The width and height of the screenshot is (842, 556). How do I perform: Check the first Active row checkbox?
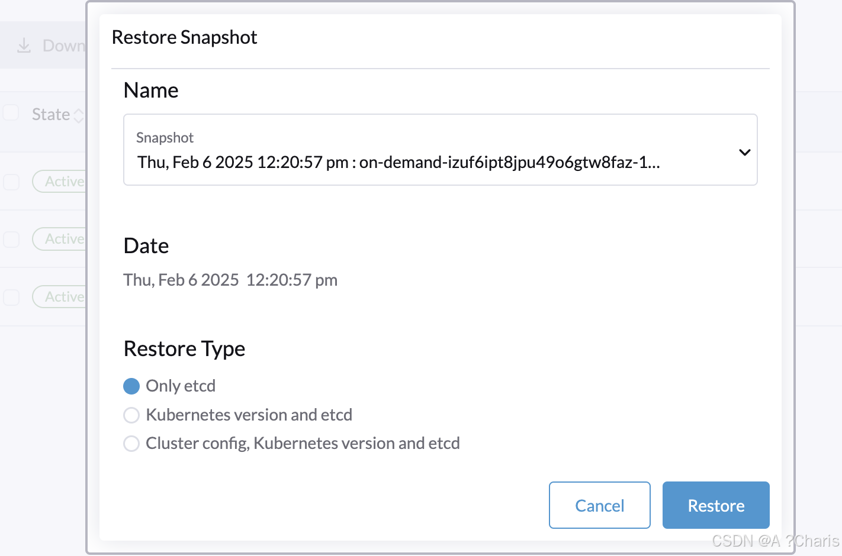pyautogui.click(x=11, y=182)
